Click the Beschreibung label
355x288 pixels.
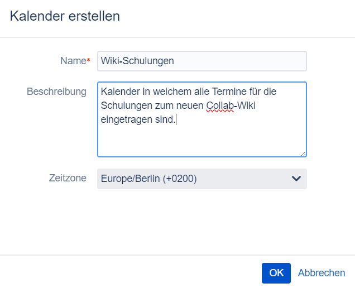click(56, 91)
